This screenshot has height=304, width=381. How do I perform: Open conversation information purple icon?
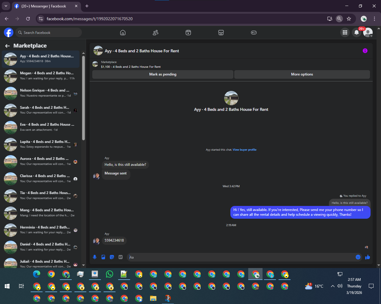[x=365, y=51]
